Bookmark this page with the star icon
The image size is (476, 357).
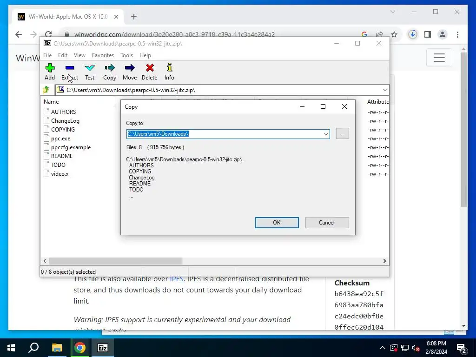(394, 34)
